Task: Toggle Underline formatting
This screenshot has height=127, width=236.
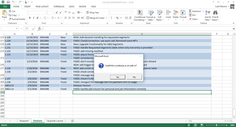Action: point(37,18)
